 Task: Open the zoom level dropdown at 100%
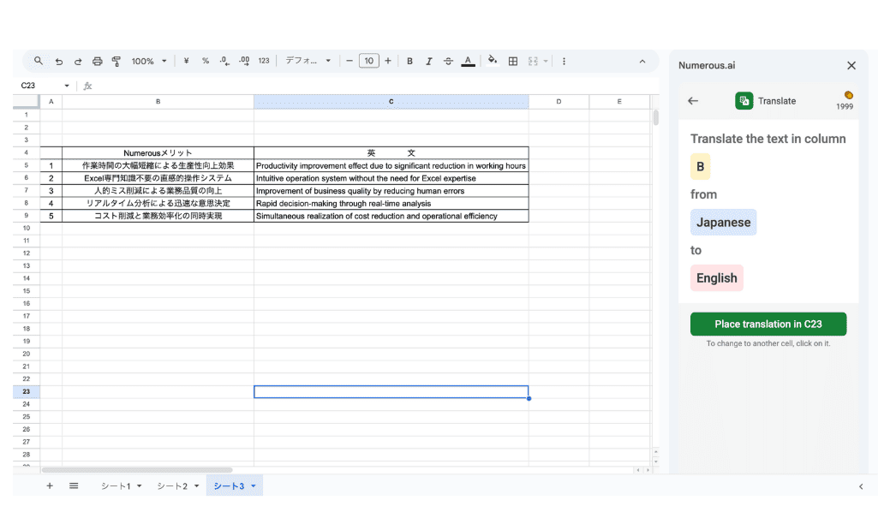148,61
